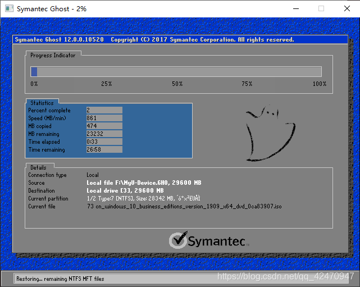
Task: Click the Speed (MB/min) label
Action: coord(47,119)
